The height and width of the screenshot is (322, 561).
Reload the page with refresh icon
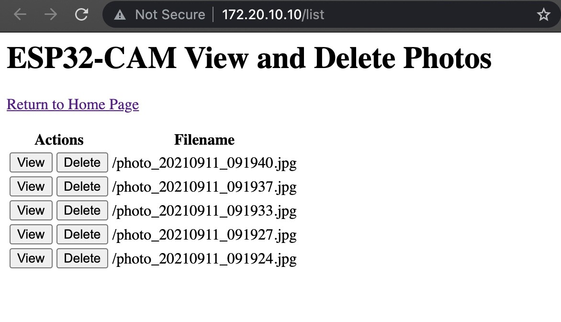[x=82, y=15]
